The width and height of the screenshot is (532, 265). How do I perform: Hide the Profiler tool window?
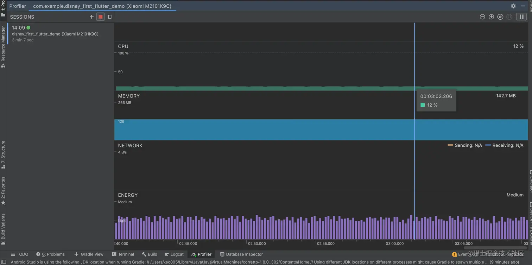[x=523, y=6]
